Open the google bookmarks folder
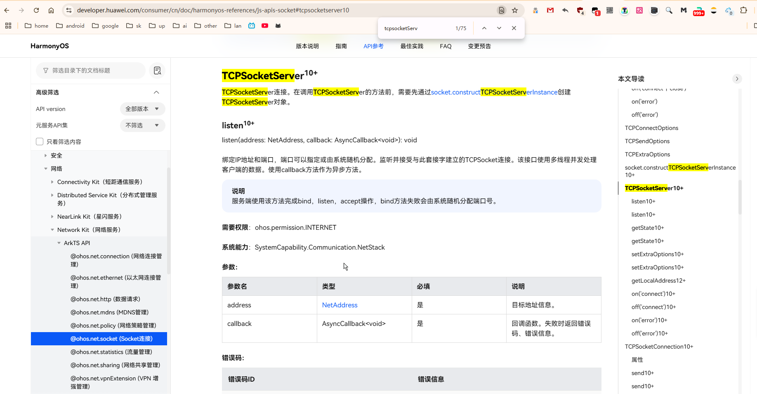This screenshot has width=757, height=394. (105, 26)
